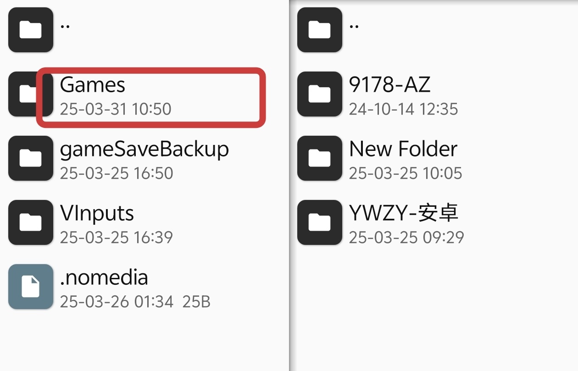Go up via right pane ".." label
This screenshot has width=578, height=371.
[x=354, y=25]
